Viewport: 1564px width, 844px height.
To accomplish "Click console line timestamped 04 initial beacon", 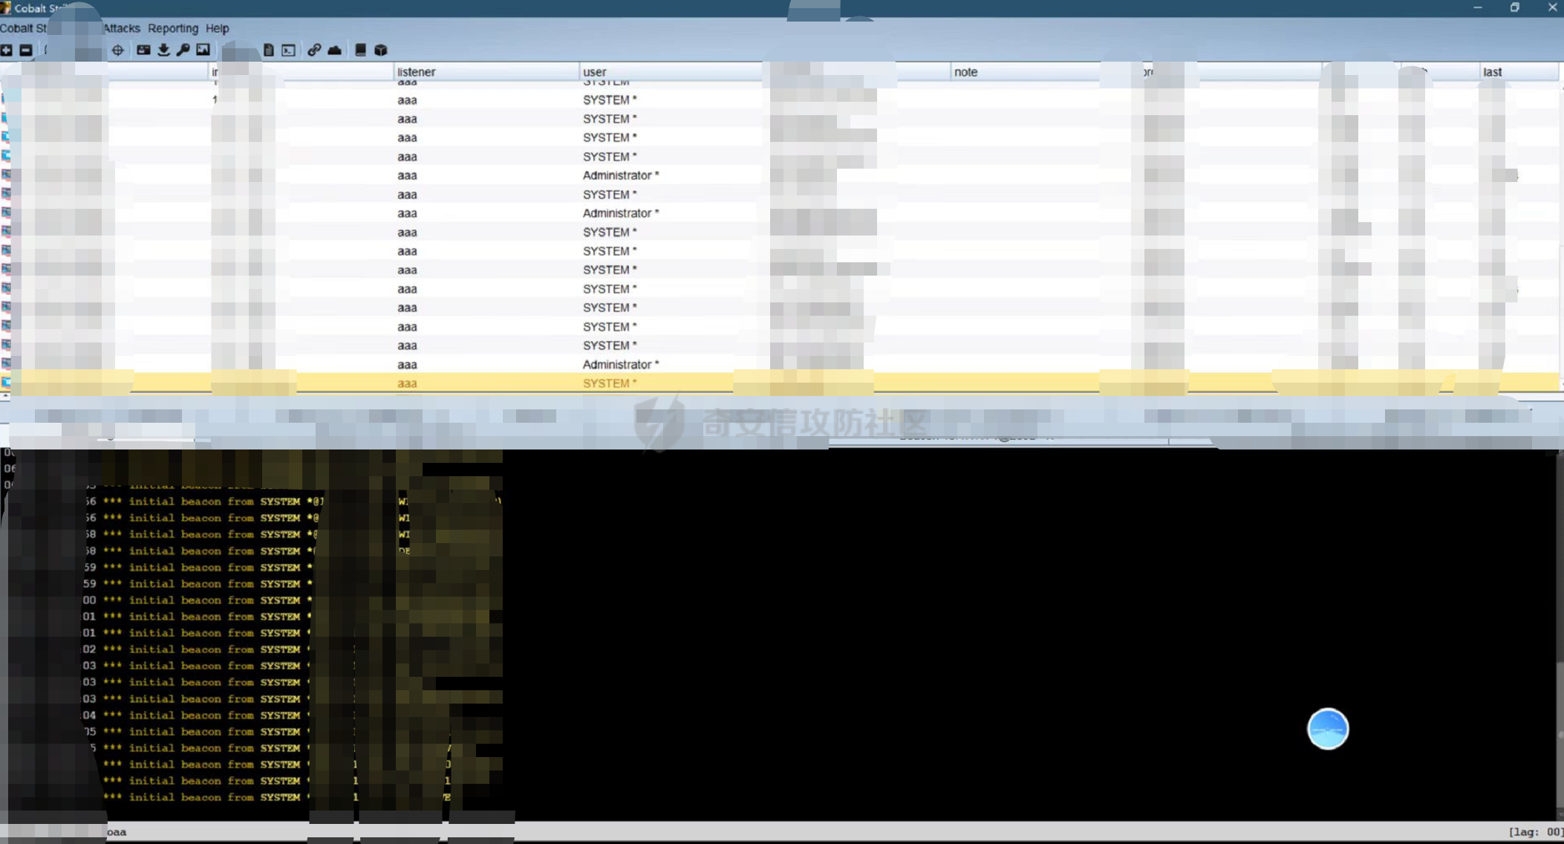I will [197, 715].
